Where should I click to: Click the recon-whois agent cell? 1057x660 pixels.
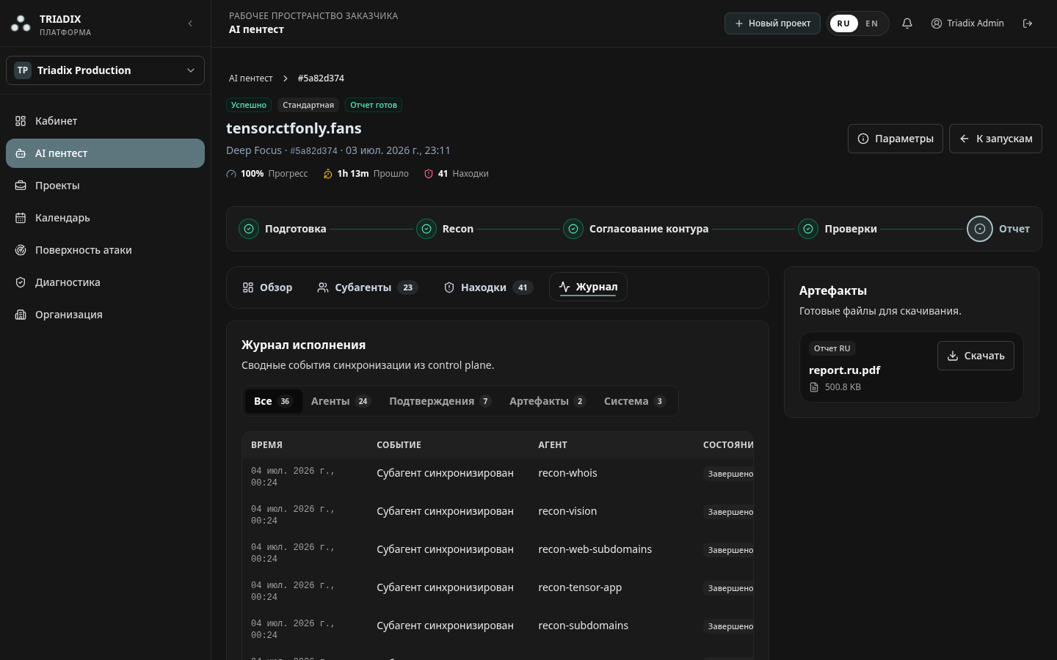click(x=567, y=473)
